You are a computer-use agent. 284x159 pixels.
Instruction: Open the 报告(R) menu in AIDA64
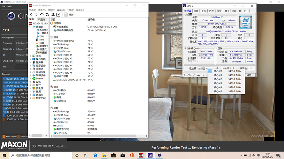(51, 10)
